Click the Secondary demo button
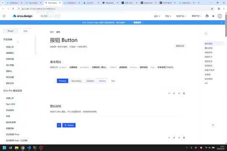 tap(76, 81)
